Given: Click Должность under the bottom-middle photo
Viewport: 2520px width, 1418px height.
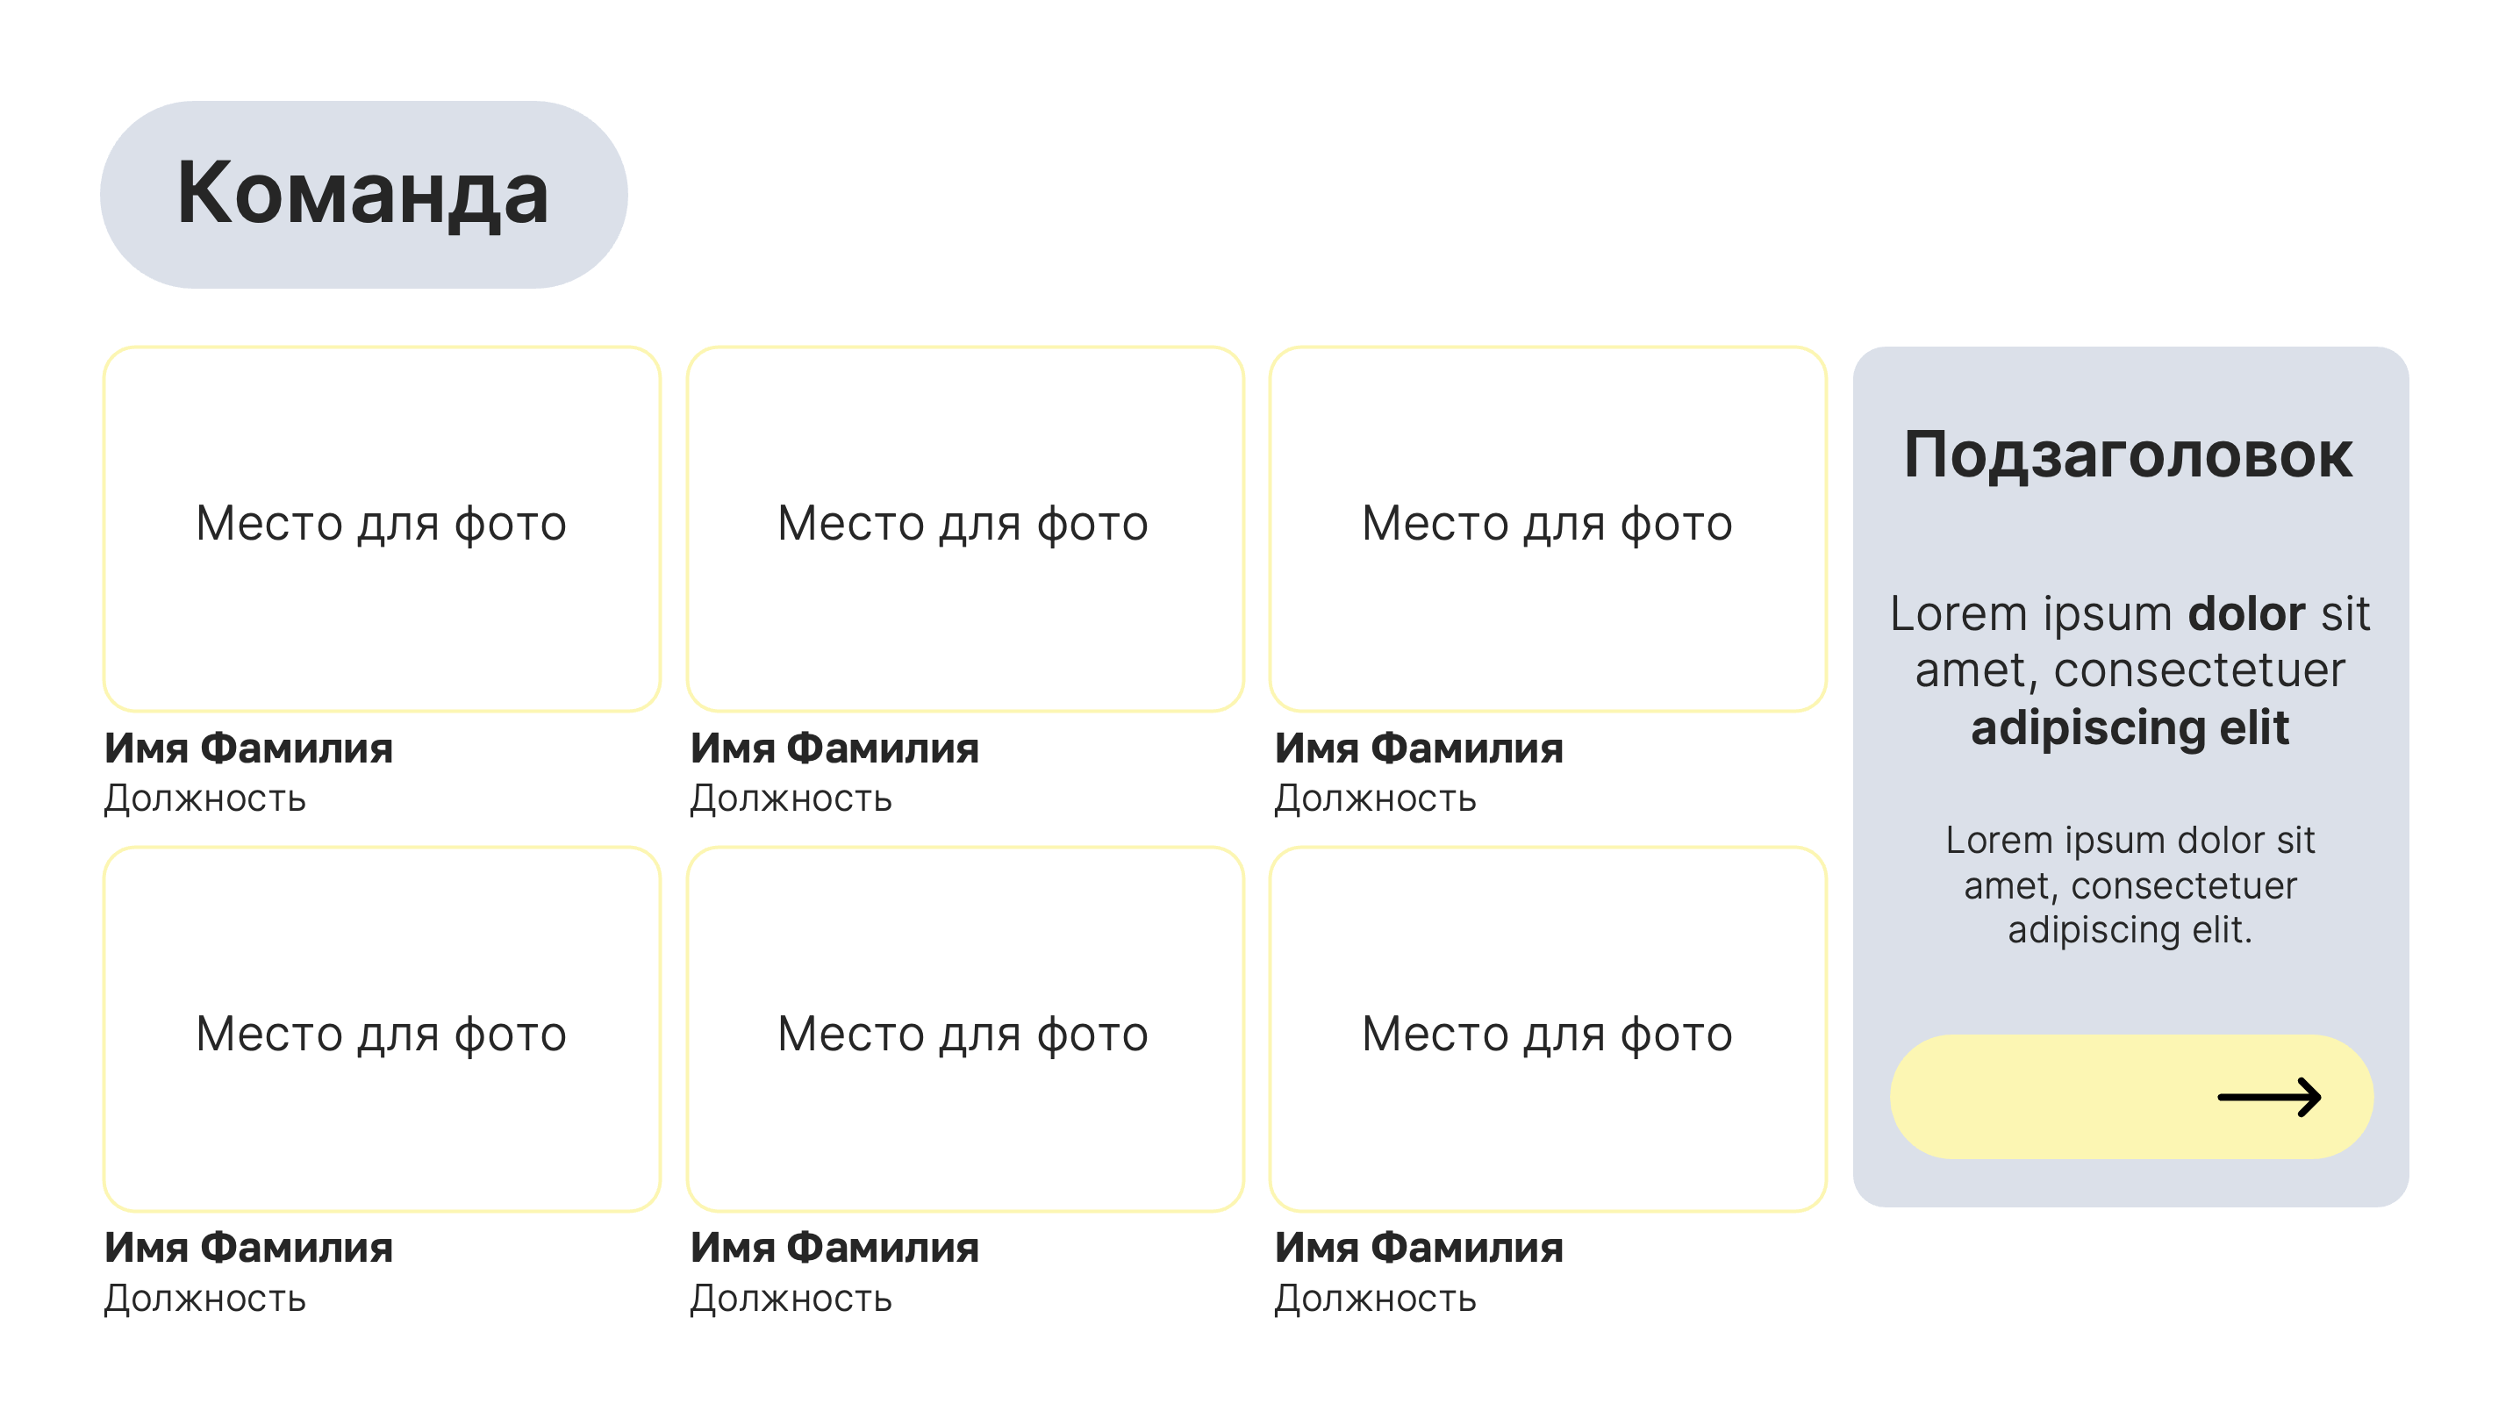Looking at the screenshot, I should [x=791, y=1299].
